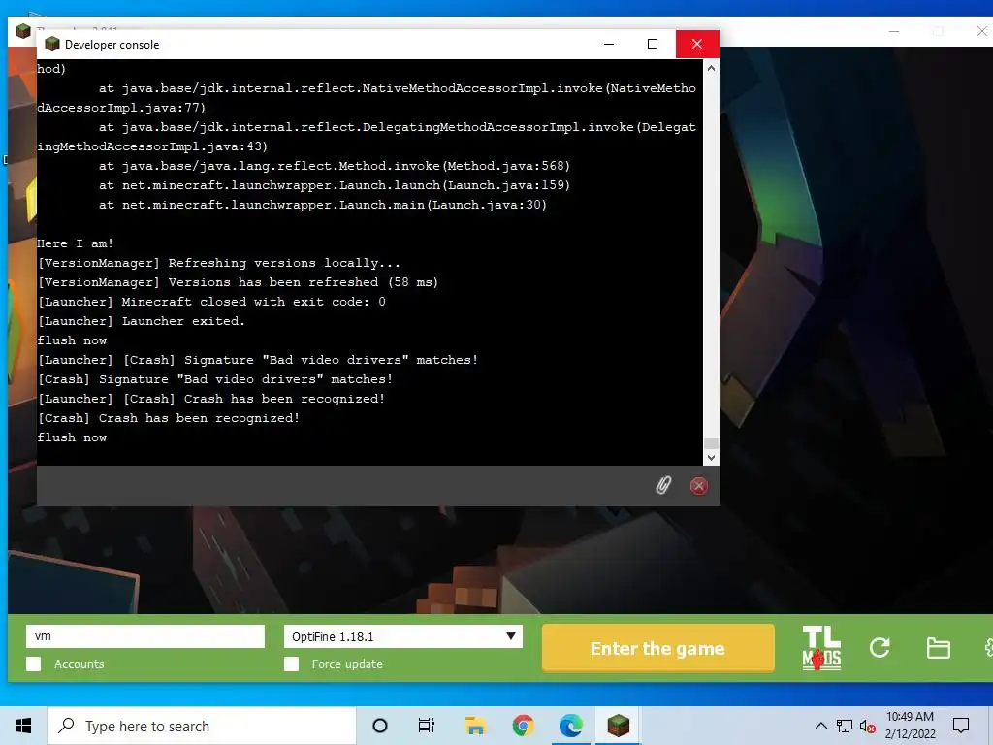993x745 pixels.
Task: Click the console scrollbar thumb
Action: point(711,443)
